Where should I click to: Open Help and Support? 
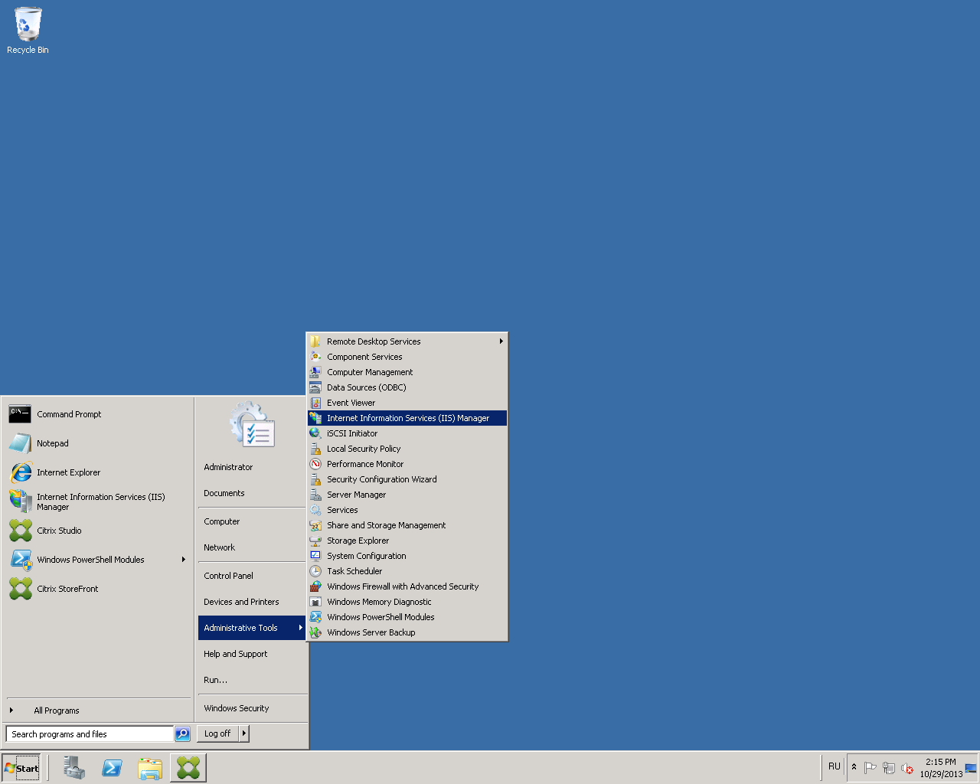[252, 654]
